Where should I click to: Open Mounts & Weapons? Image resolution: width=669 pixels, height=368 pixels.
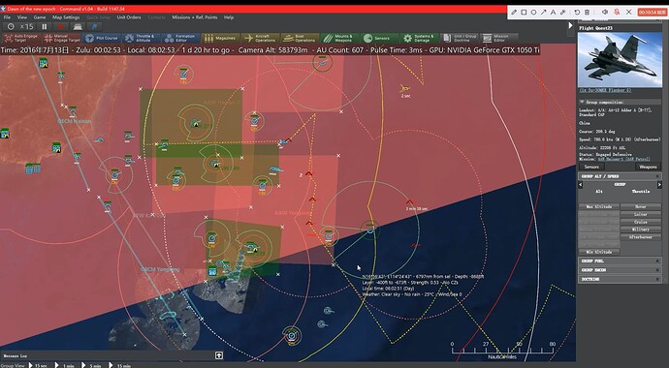pyautogui.click(x=339, y=38)
